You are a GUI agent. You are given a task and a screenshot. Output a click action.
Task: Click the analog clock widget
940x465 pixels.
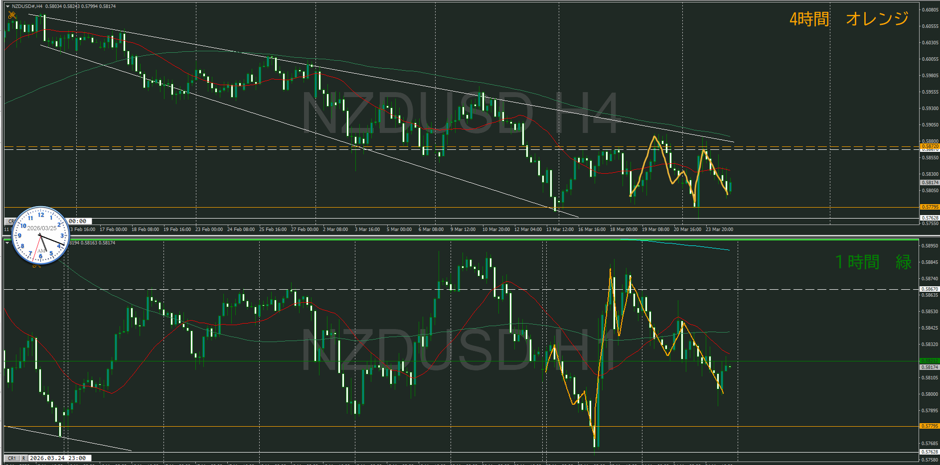pos(40,235)
